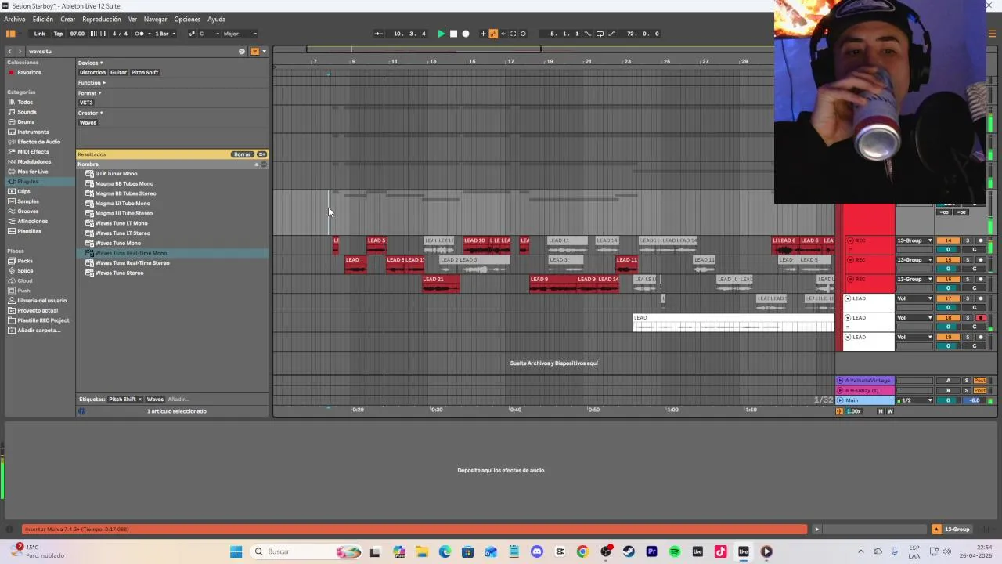
Task: Toggle the Loop switch icon
Action: click(600, 34)
